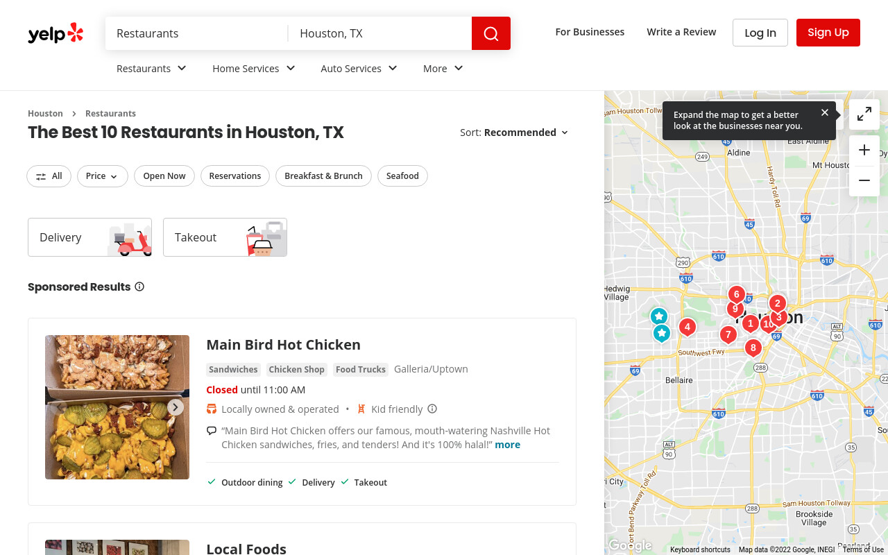Viewport: 888px width, 555px height.
Task: Select map pin number 7
Action: click(x=728, y=336)
